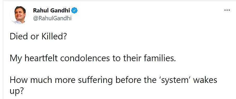Click 'How much more' at the question's start

pos(43,80)
